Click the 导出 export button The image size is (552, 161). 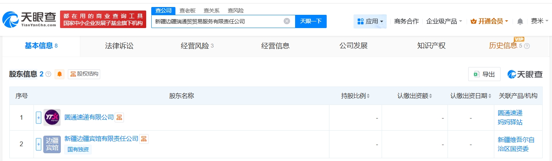click(484, 74)
